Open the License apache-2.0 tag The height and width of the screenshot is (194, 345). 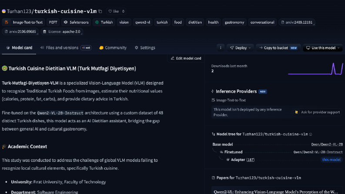click(x=62, y=32)
